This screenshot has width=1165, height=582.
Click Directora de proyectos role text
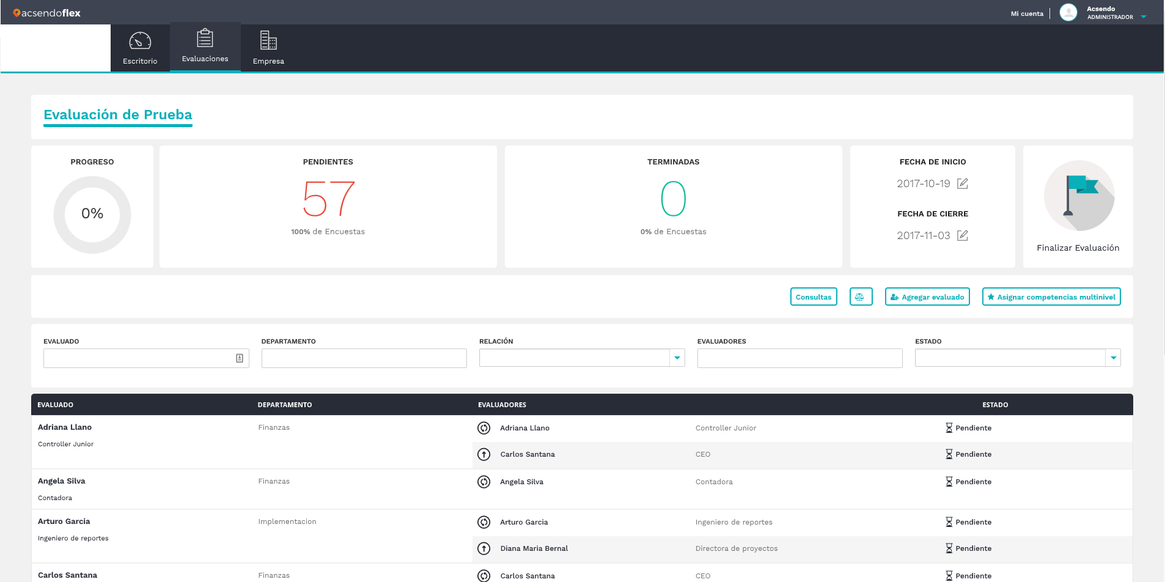[x=737, y=548]
